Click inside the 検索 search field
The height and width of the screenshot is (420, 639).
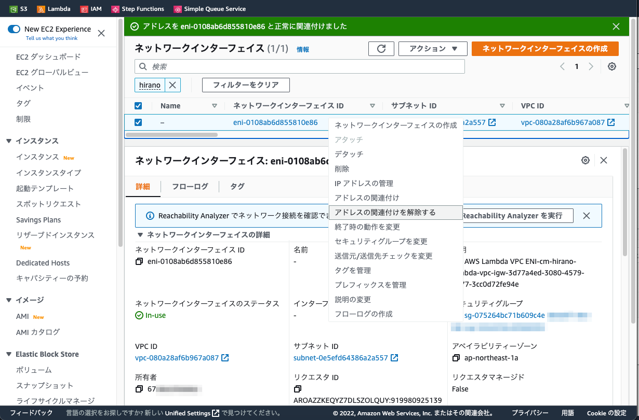tap(300, 66)
